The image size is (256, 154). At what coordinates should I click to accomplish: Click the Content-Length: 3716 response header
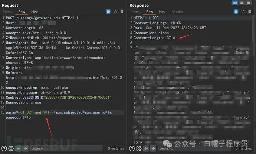point(154,38)
